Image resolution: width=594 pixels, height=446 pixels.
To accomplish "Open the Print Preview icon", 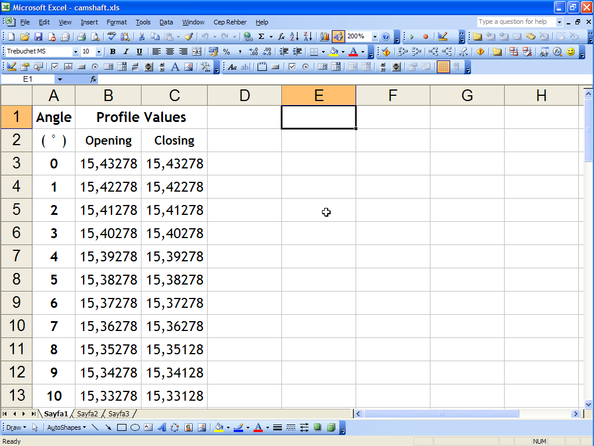I will (95, 37).
